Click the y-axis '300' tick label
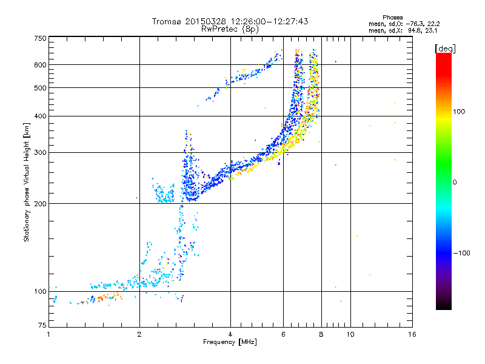 pyautogui.click(x=40, y=152)
